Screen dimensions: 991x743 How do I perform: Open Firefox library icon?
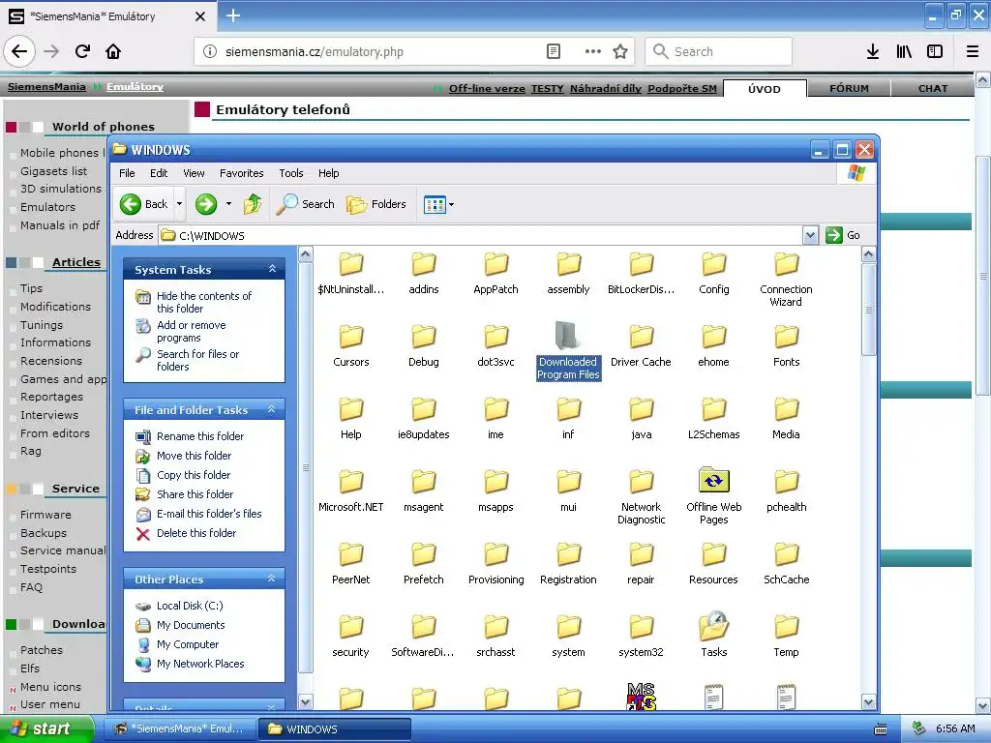point(904,51)
